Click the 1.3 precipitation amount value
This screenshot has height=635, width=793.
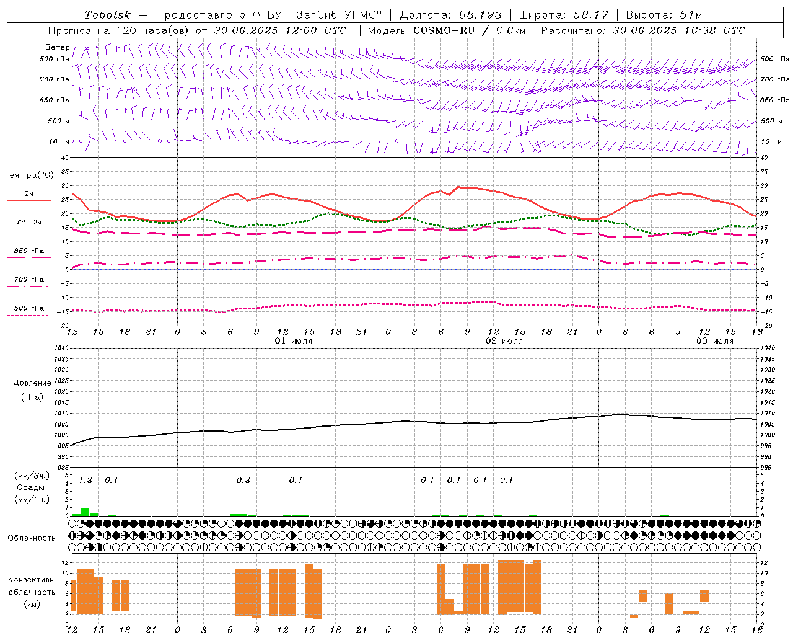tap(85, 480)
